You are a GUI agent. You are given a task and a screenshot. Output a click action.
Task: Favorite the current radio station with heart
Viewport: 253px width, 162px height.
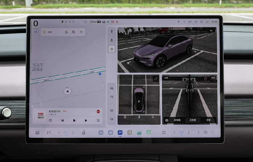click(50, 120)
